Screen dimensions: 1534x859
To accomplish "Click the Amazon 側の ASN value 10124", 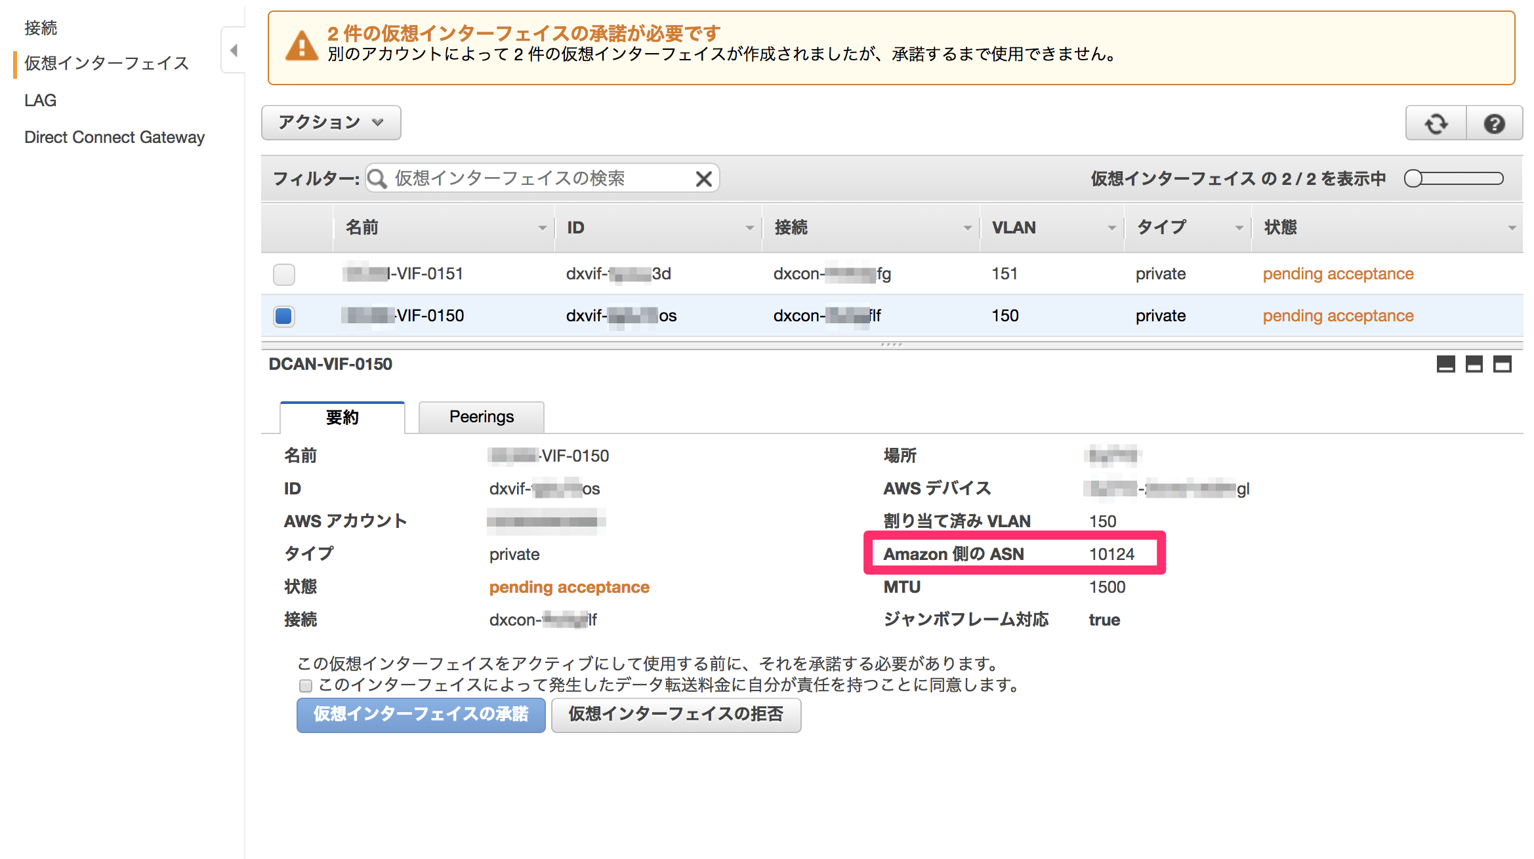I will click(x=1111, y=554).
